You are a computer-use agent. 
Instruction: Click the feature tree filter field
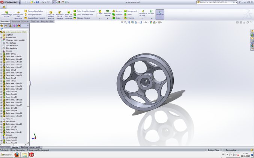click(x=15, y=29)
